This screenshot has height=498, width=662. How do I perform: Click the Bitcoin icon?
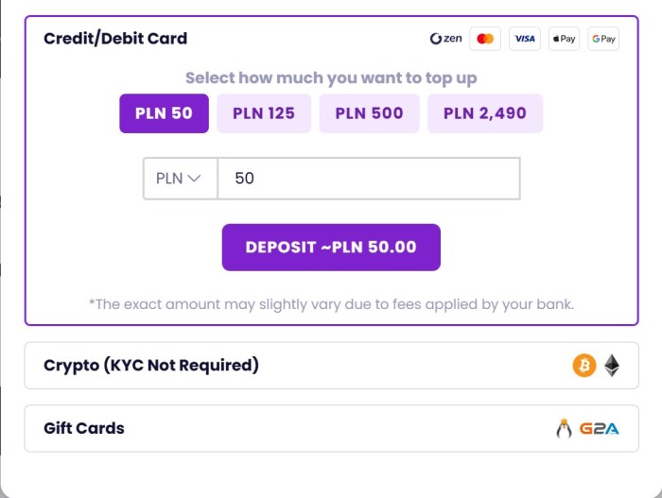click(584, 366)
